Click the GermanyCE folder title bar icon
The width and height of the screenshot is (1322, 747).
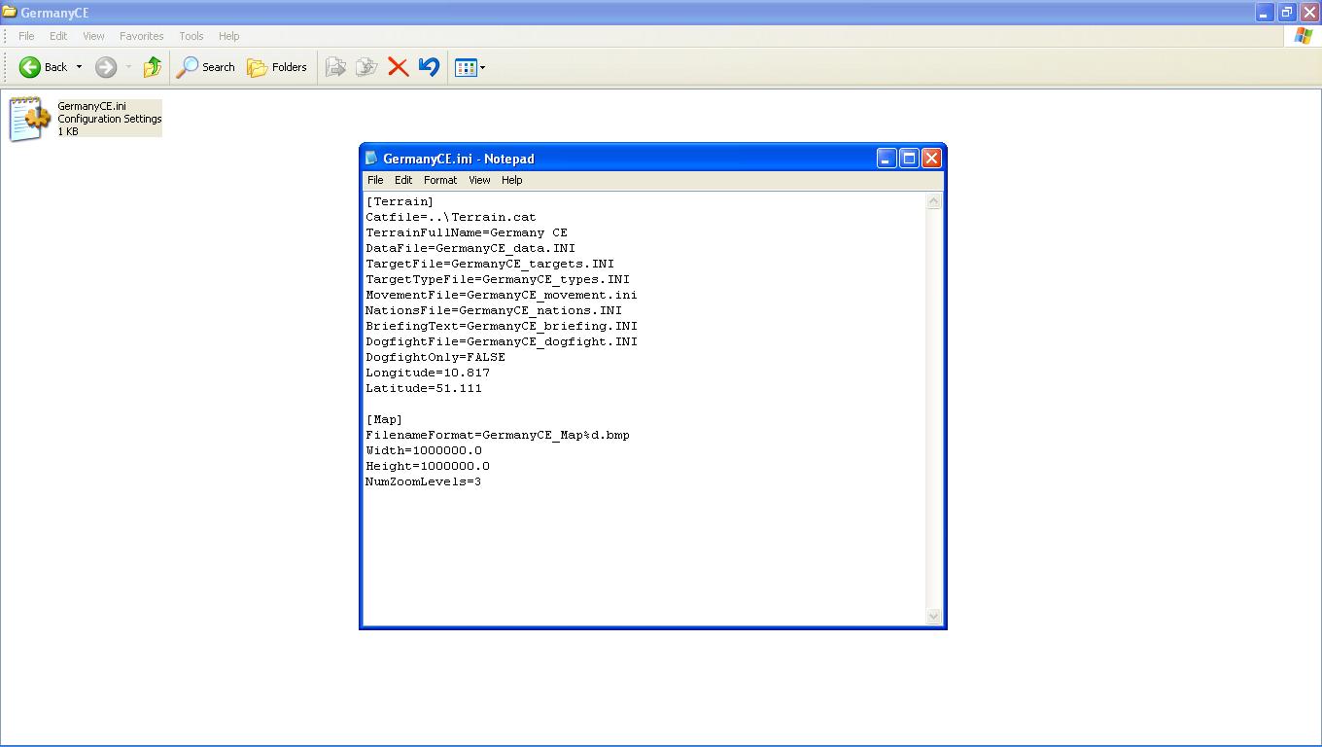point(10,13)
